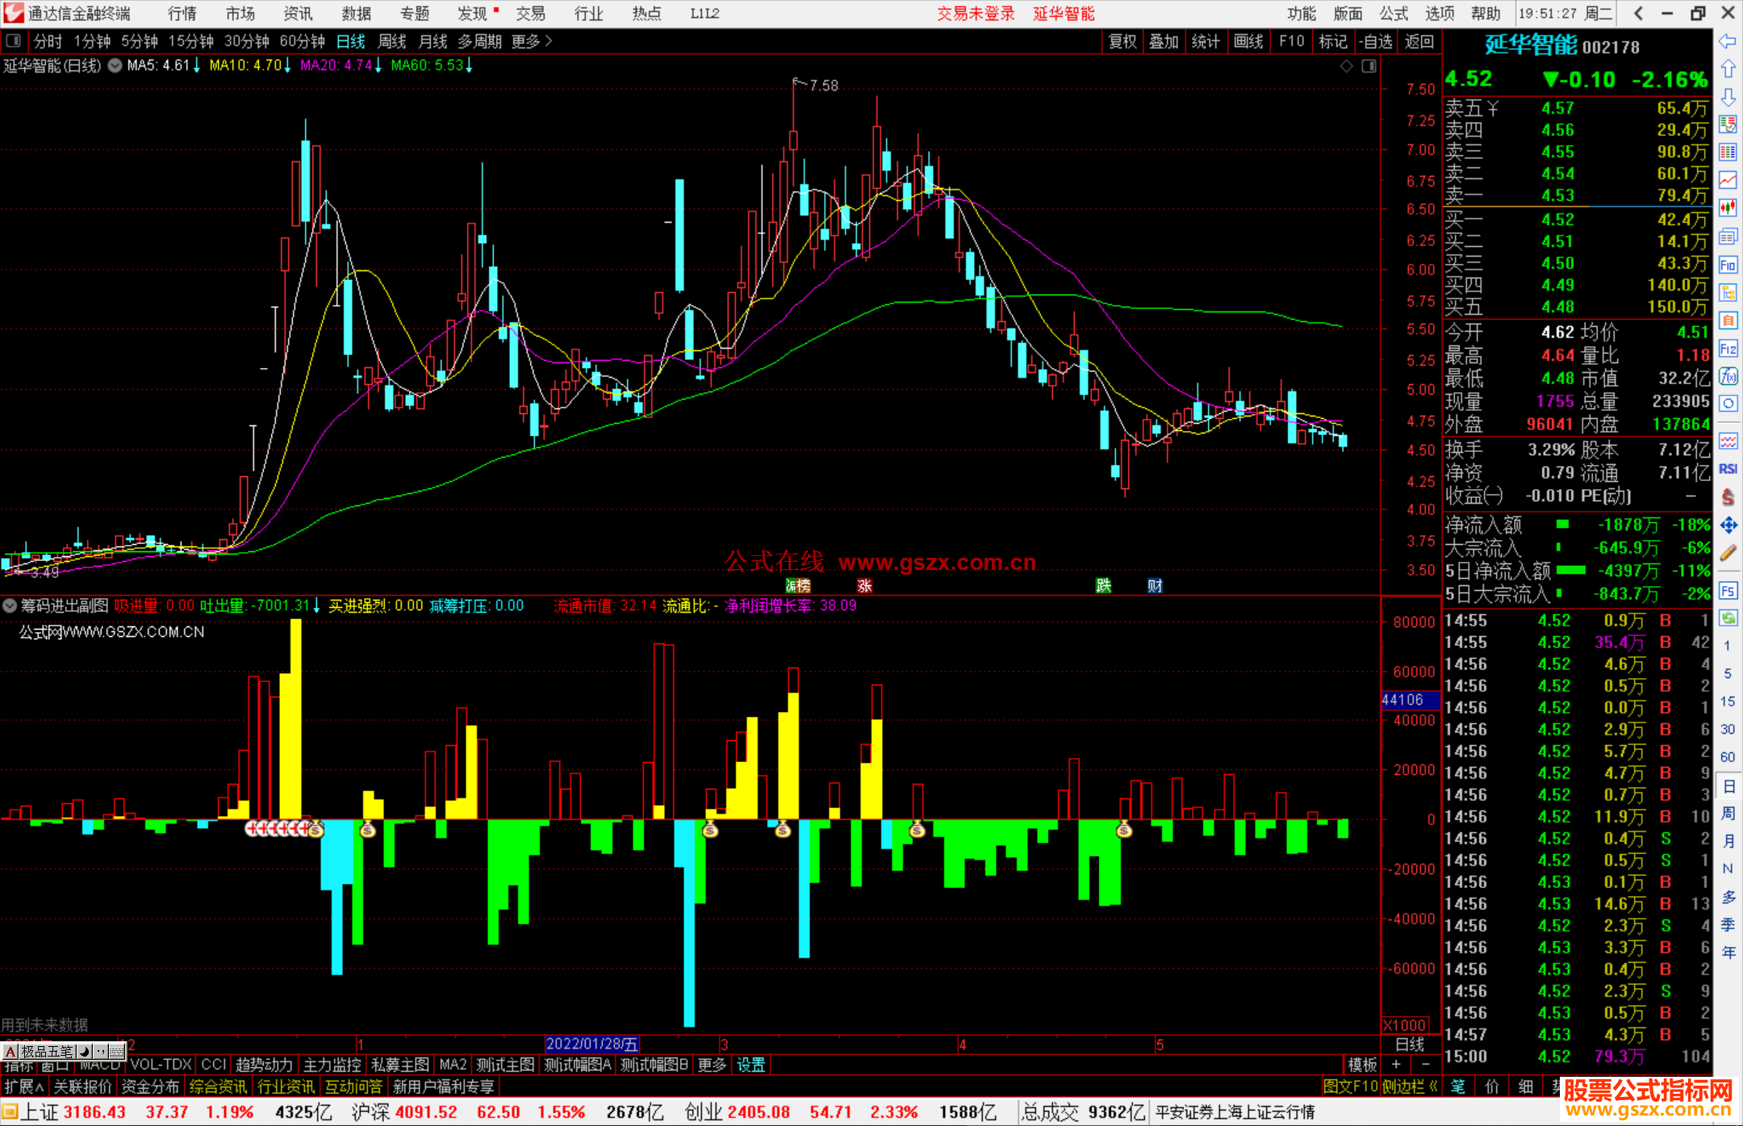The image size is (1743, 1126).
Task: Open the soft keyboard icon in the IME bar
Action: [x=117, y=1052]
